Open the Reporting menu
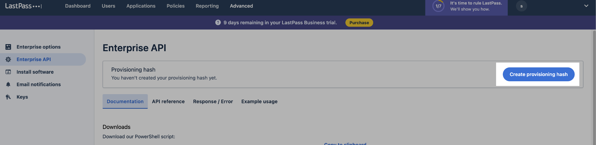The image size is (596, 145). click(x=207, y=6)
